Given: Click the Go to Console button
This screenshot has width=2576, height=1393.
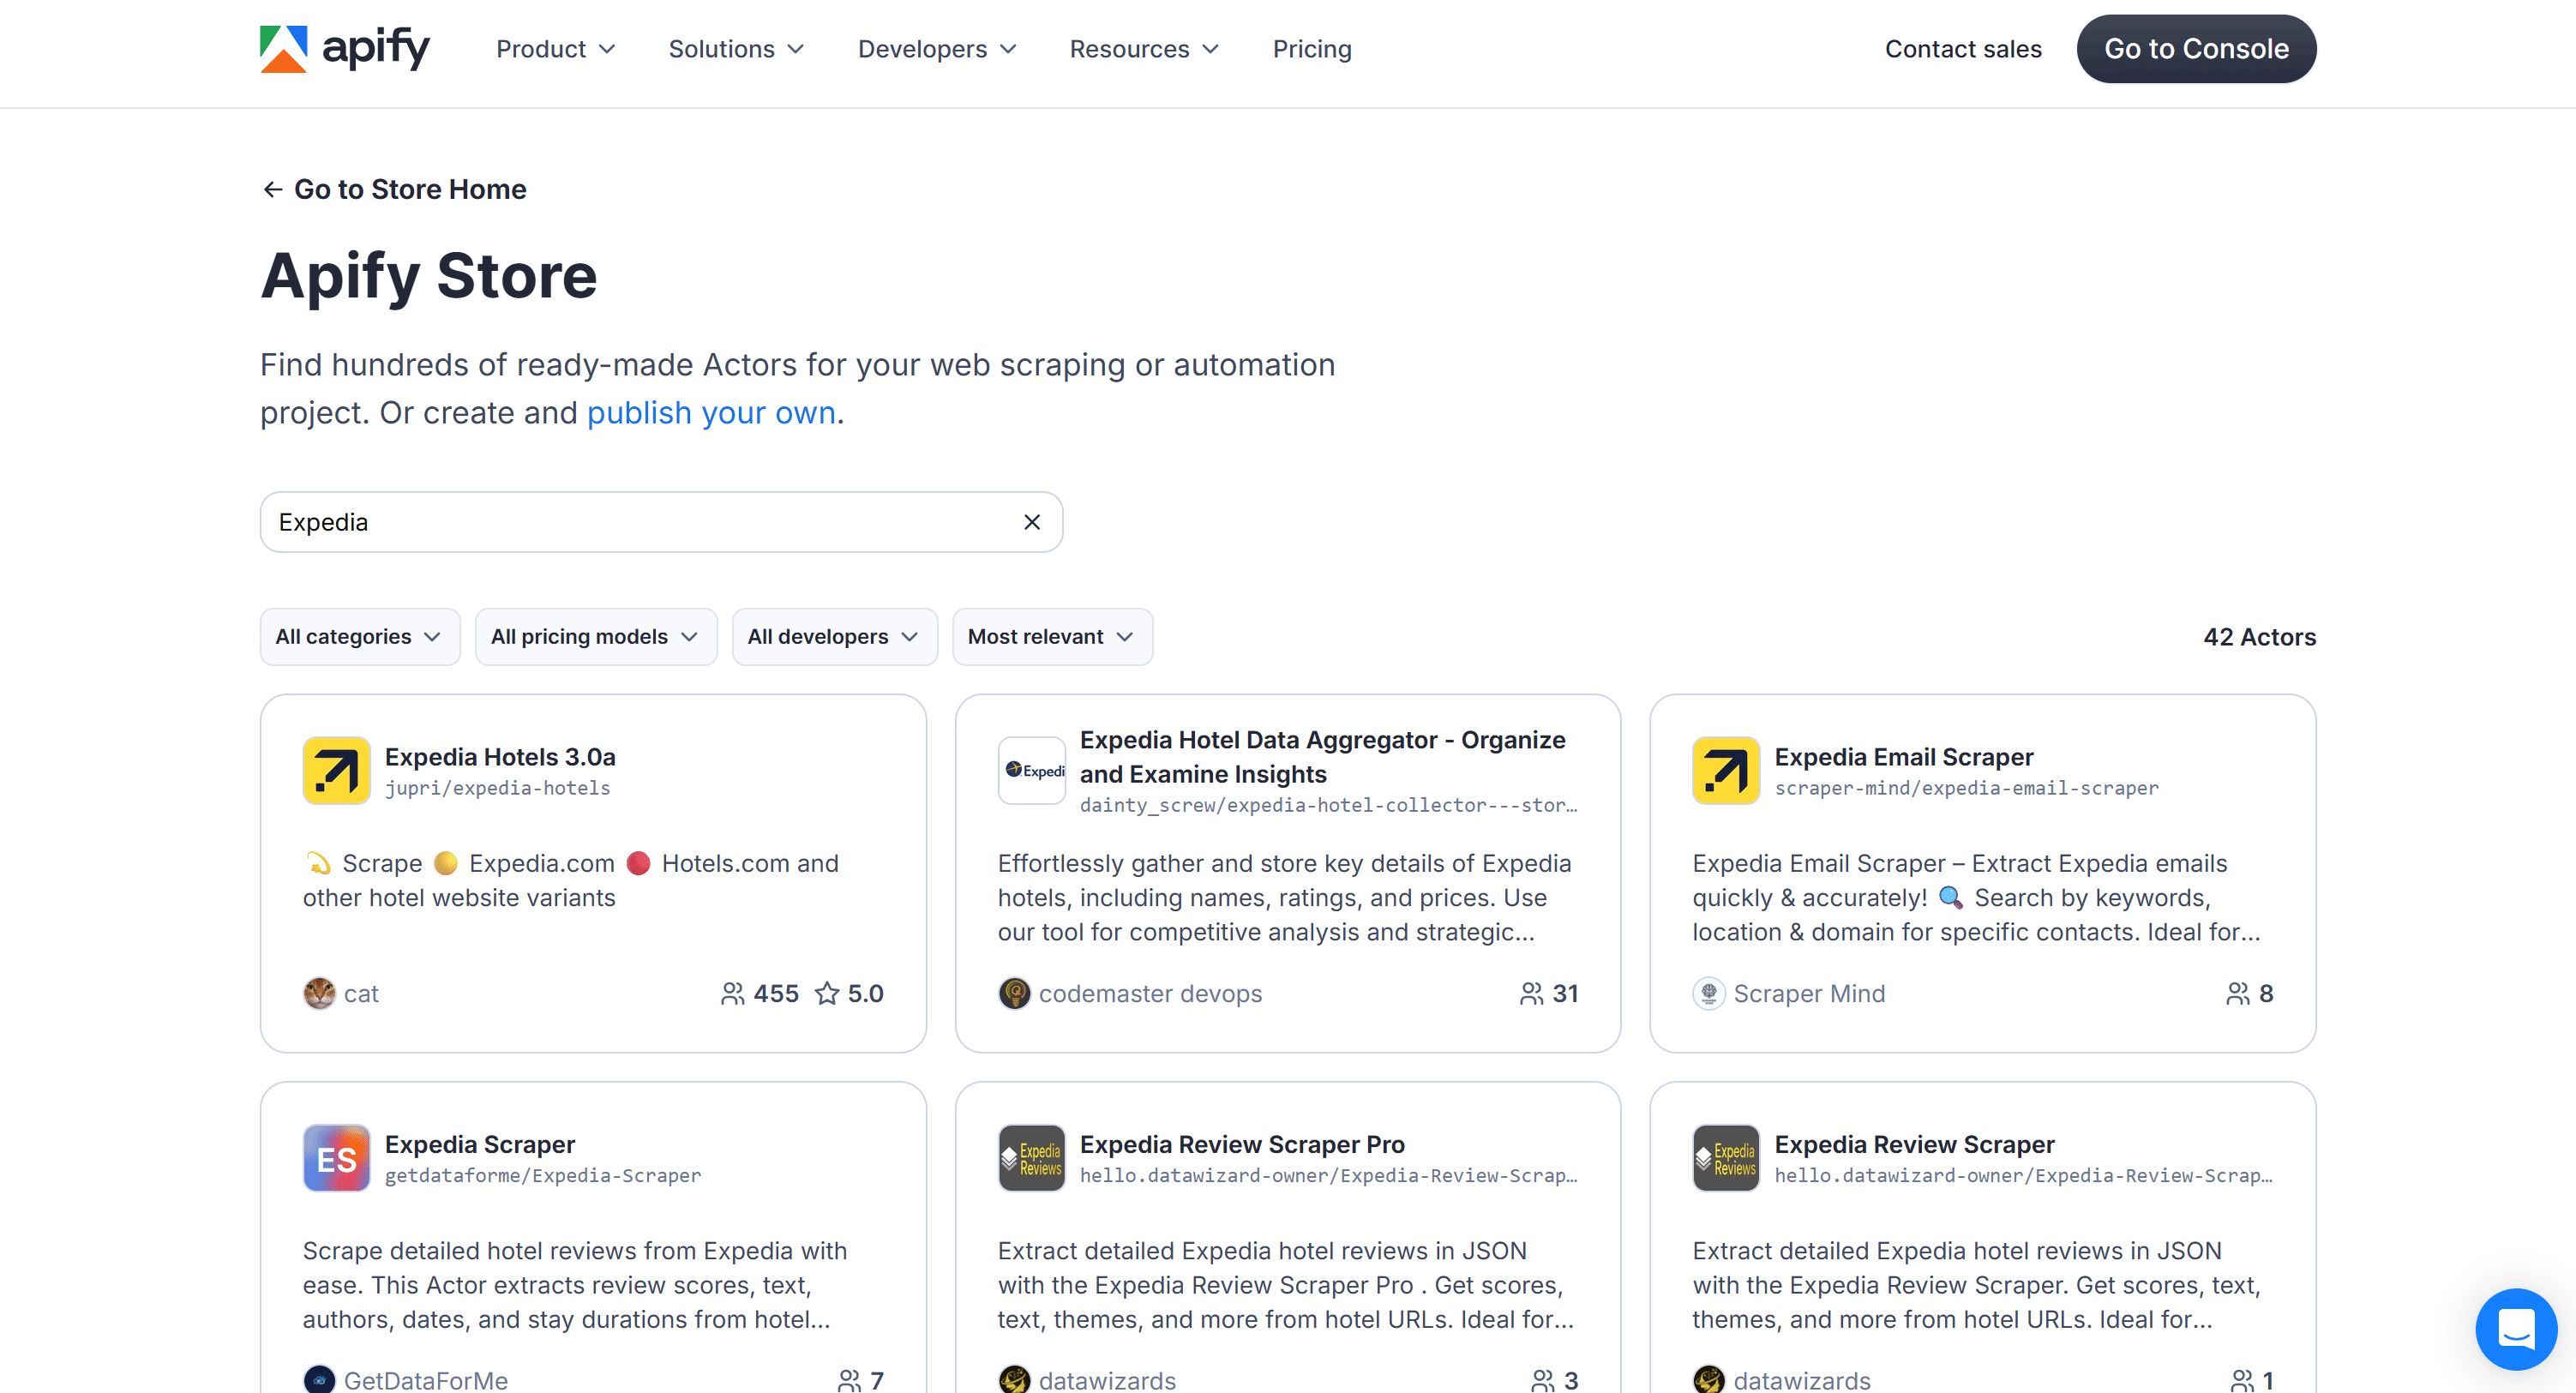Looking at the screenshot, I should [2196, 48].
